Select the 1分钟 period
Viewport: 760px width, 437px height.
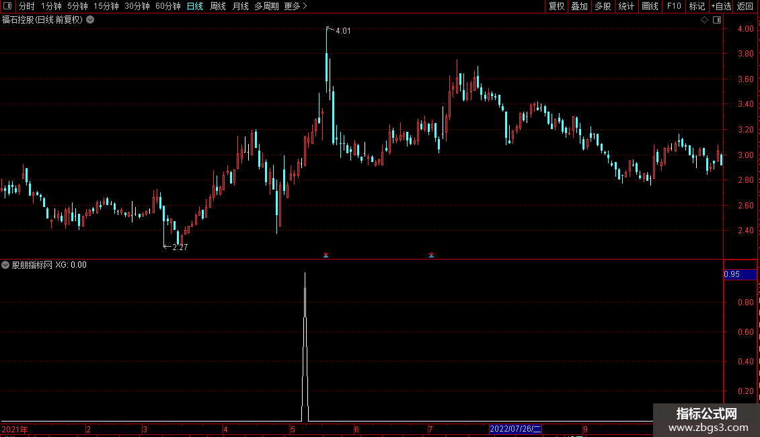pyautogui.click(x=51, y=6)
